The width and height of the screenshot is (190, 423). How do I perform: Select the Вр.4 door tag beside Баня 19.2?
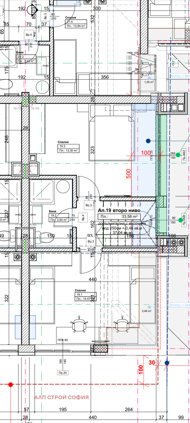tap(83, 217)
